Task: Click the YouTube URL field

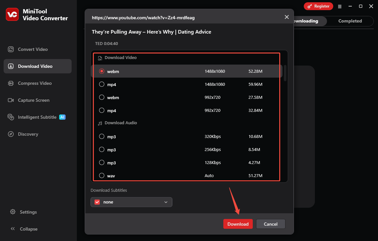Action: pos(143,18)
